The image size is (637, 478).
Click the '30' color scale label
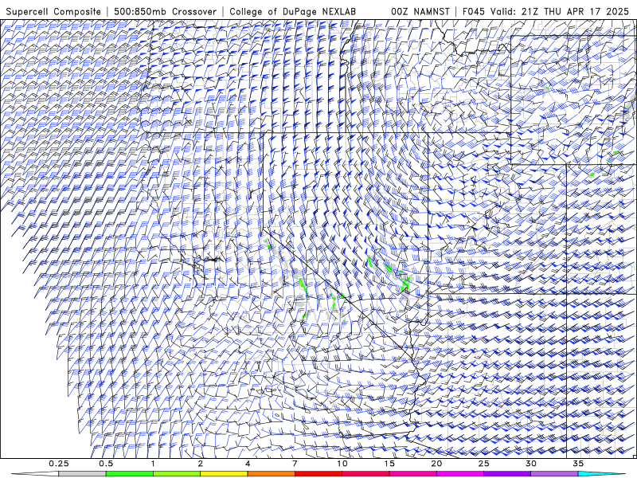[530, 464]
